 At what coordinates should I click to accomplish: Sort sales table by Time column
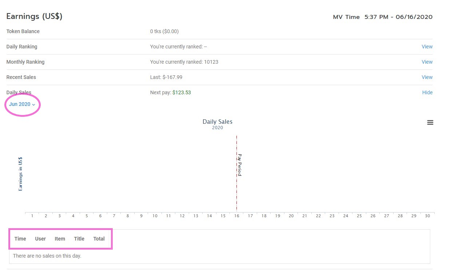[x=20, y=239]
